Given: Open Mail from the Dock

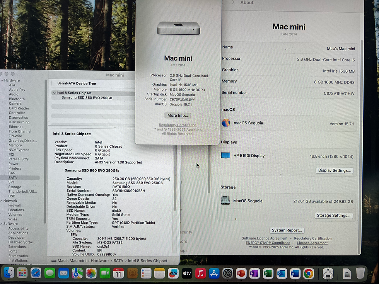Looking at the screenshot, I should click(63, 273).
